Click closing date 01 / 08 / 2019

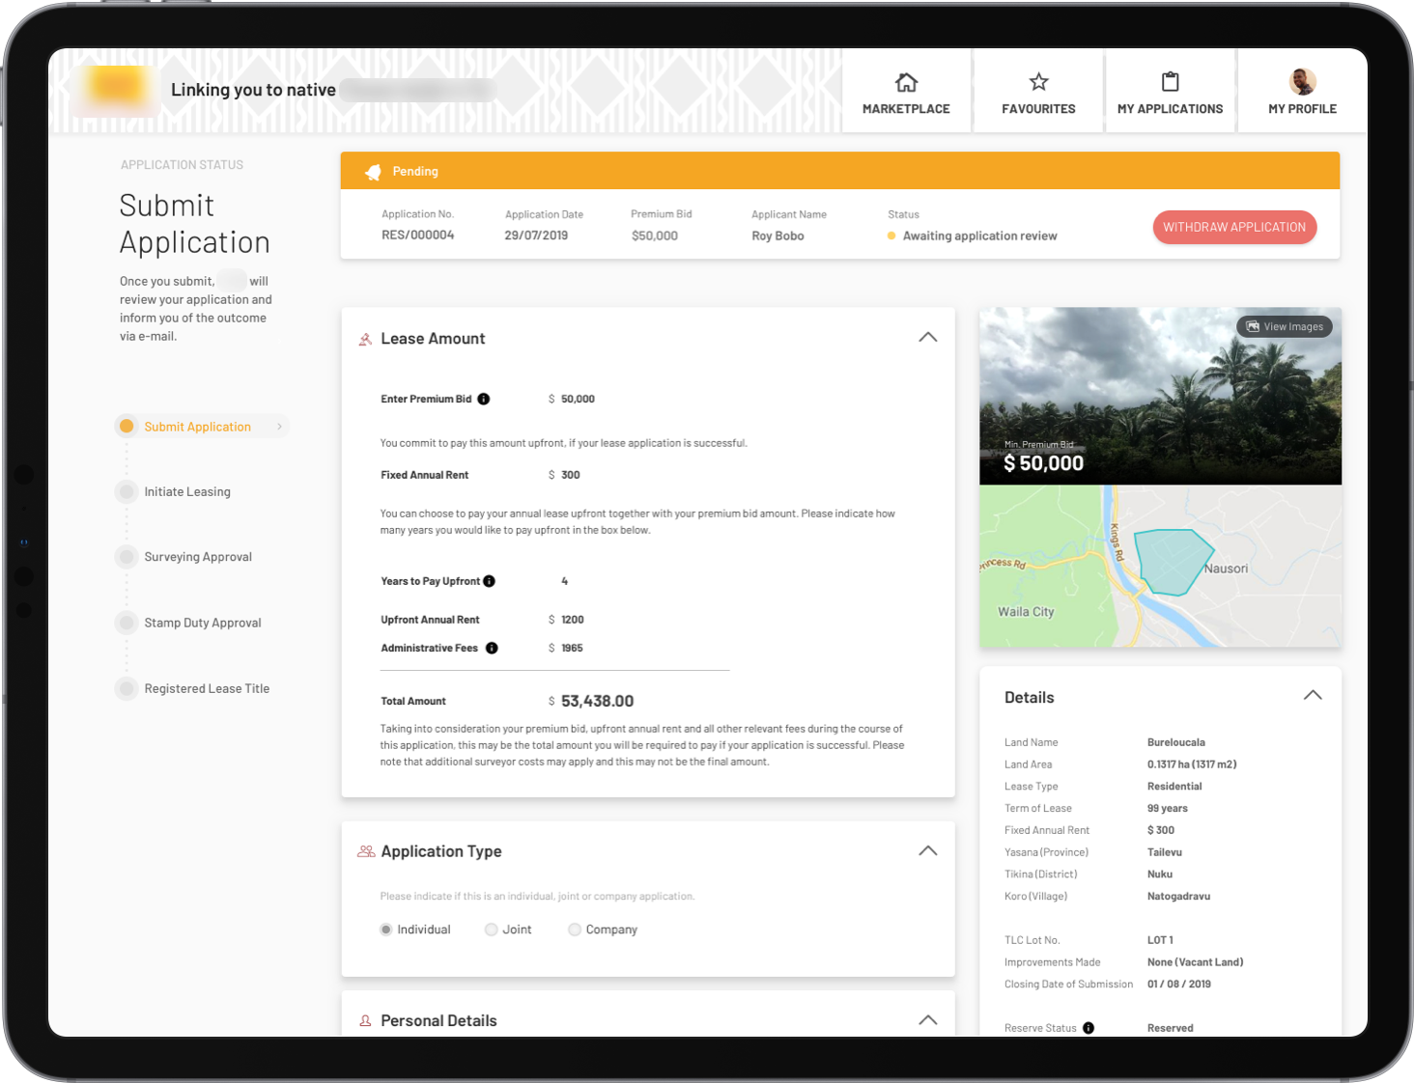click(x=1178, y=985)
